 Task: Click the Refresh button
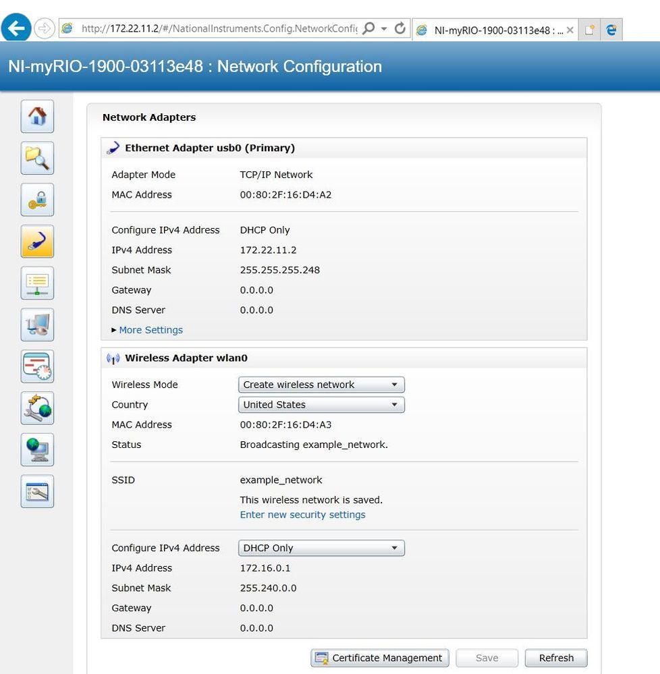click(556, 658)
